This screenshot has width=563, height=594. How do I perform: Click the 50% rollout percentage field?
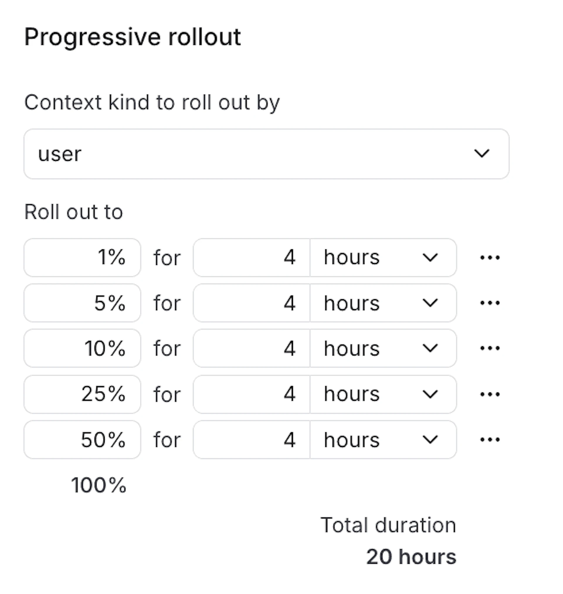point(82,440)
